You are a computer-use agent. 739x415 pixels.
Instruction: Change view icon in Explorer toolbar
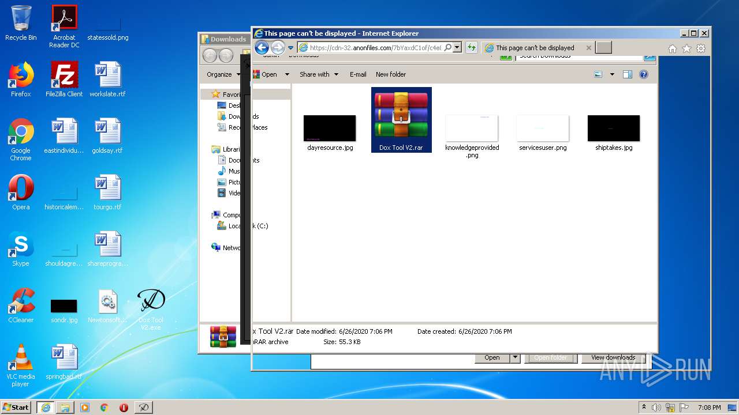click(x=598, y=74)
